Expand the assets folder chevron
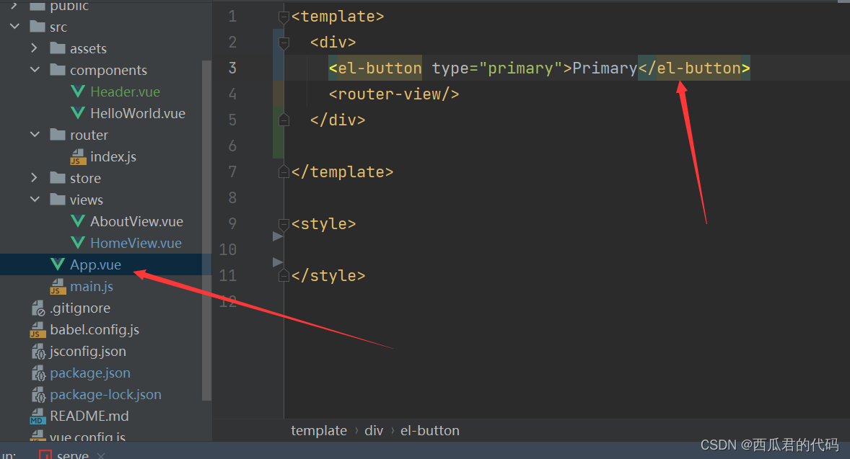 click(x=35, y=48)
